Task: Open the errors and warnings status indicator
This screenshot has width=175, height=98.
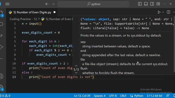Action: 5,96
